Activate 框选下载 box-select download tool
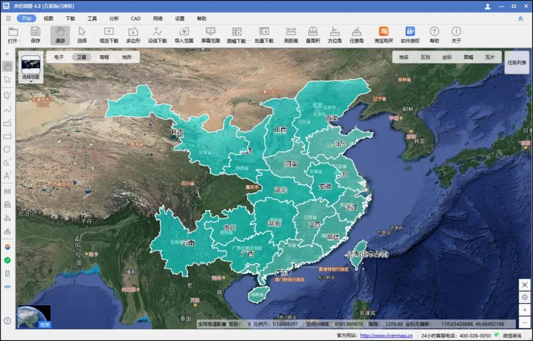This screenshot has height=341, width=533. (109, 34)
